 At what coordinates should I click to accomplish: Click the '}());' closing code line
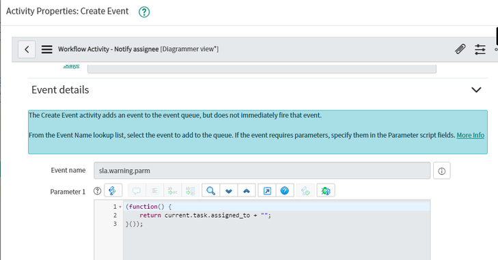click(135, 224)
